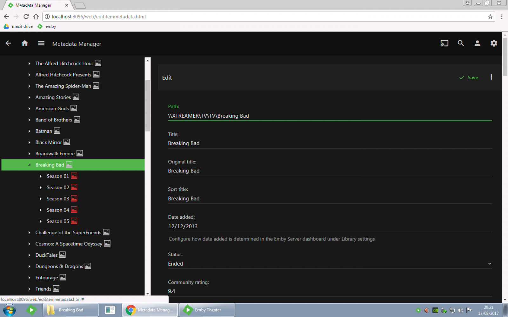Image resolution: width=508 pixels, height=317 pixels.
Task: Expand The Alfred Hitchcock Hour tree node
Action: (x=29, y=63)
